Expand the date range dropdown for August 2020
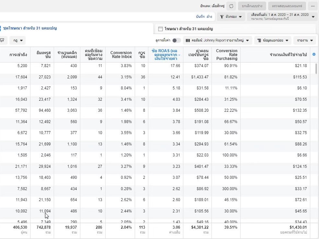This screenshot has height=239, width=319. (312, 17)
